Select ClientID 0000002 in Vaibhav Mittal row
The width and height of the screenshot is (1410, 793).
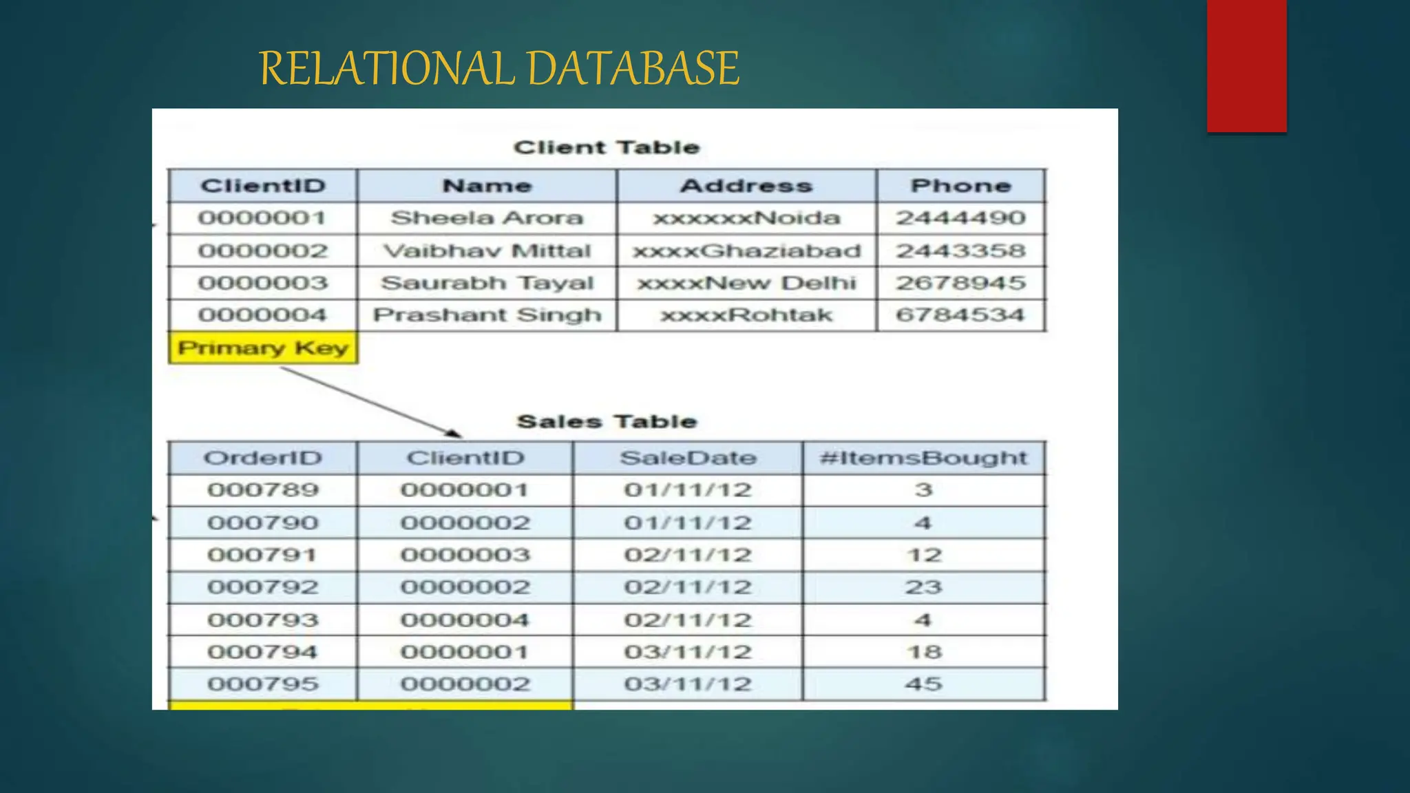(x=262, y=251)
